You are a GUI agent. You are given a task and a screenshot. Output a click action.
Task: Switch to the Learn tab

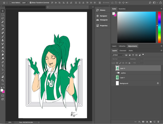[114, 46]
